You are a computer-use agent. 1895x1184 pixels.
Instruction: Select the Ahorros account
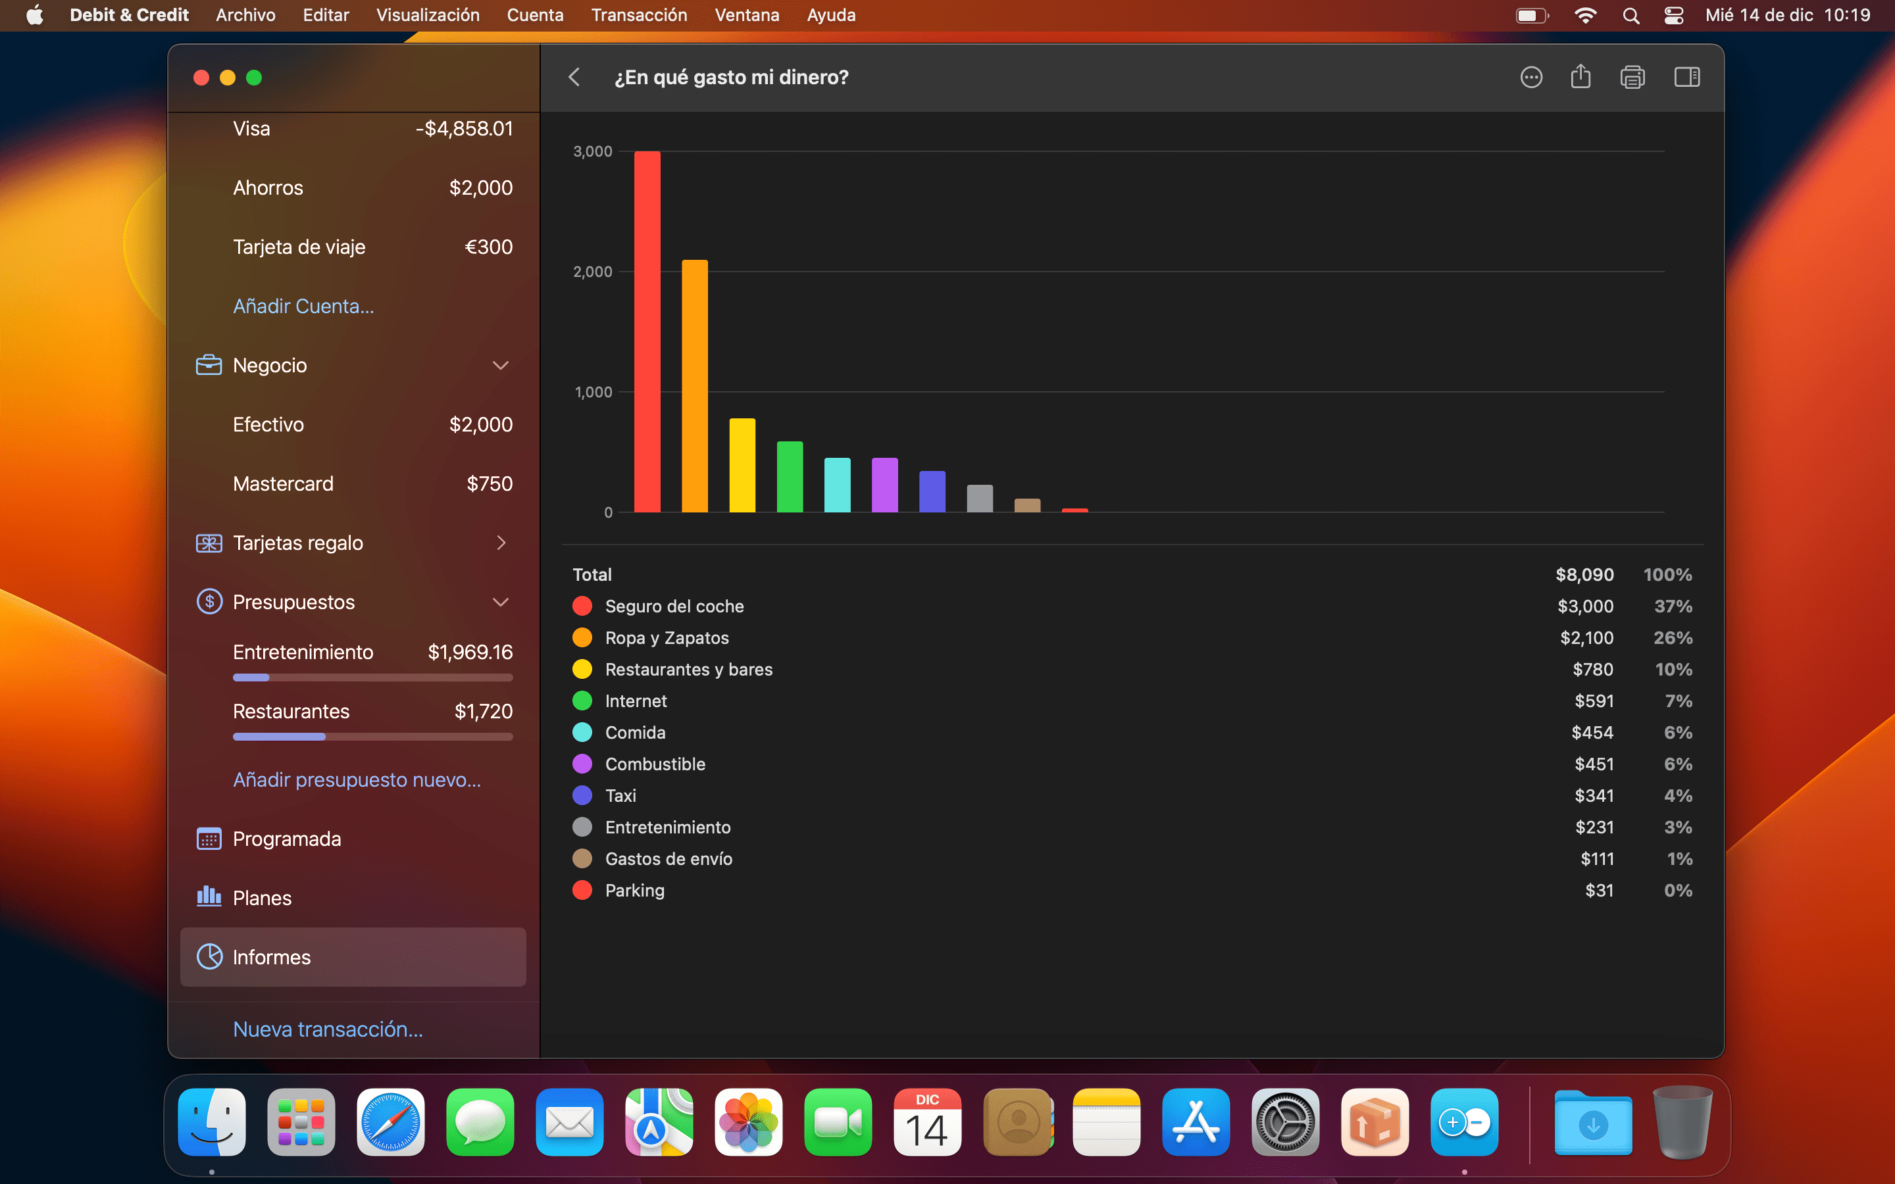[x=353, y=188]
